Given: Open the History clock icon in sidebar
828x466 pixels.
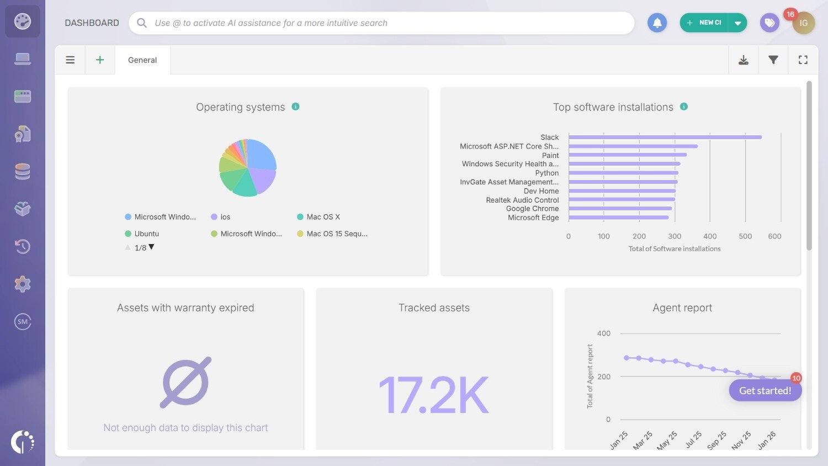Looking at the screenshot, I should pyautogui.click(x=23, y=246).
